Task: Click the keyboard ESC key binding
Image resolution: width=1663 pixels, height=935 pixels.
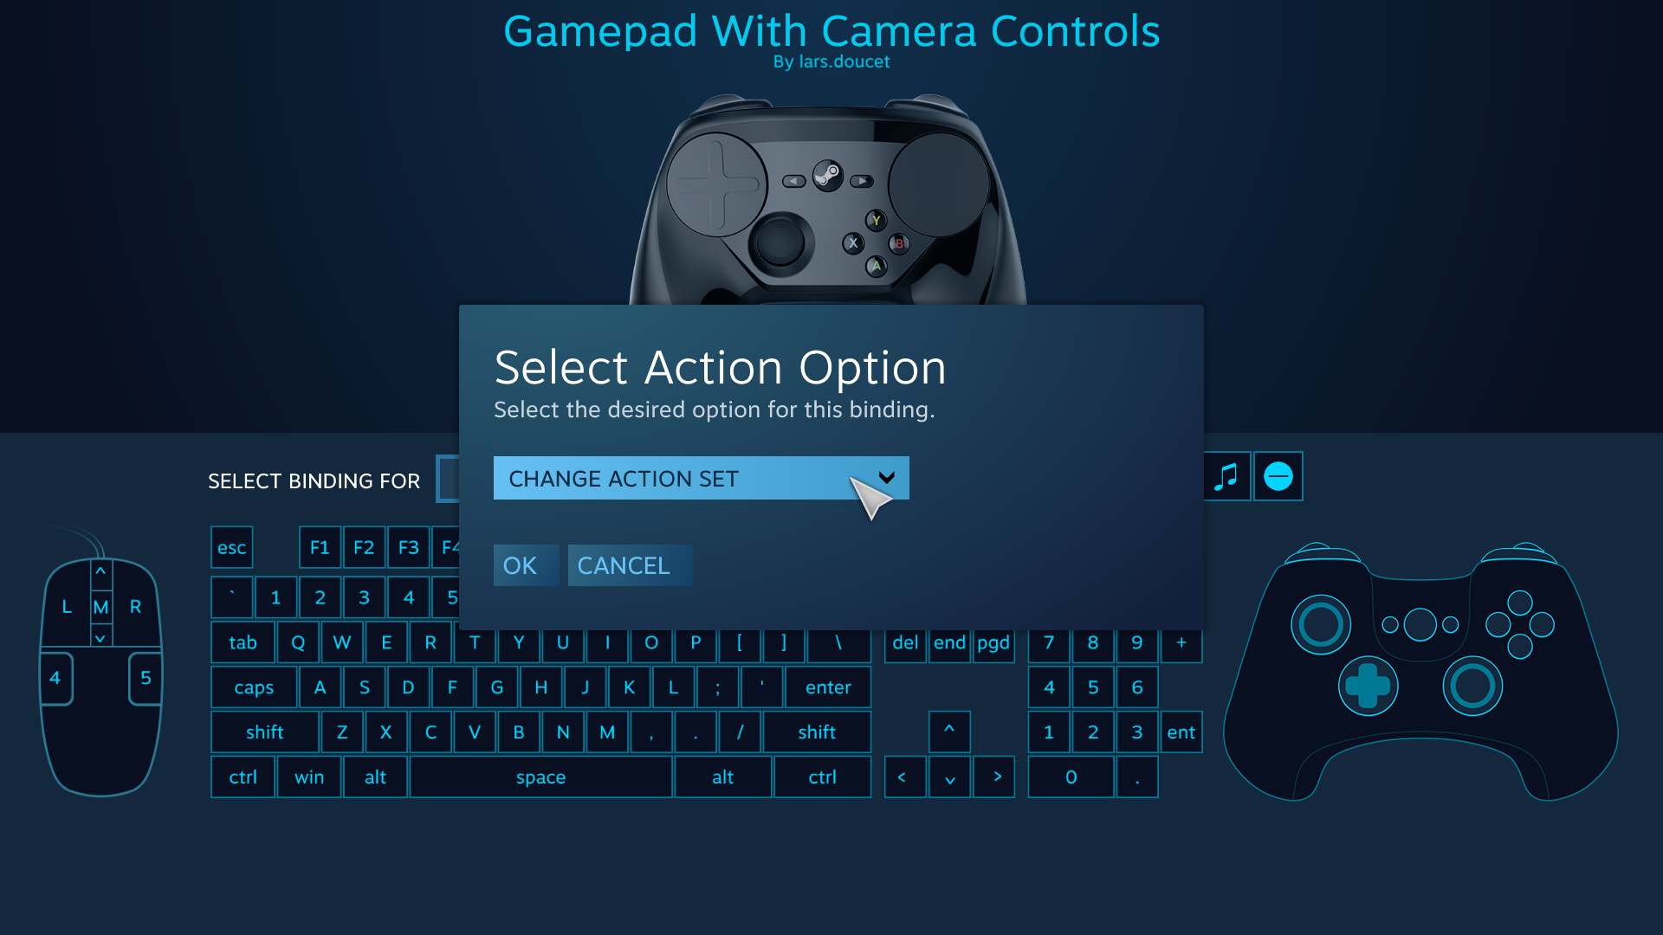Action: pyautogui.click(x=232, y=547)
